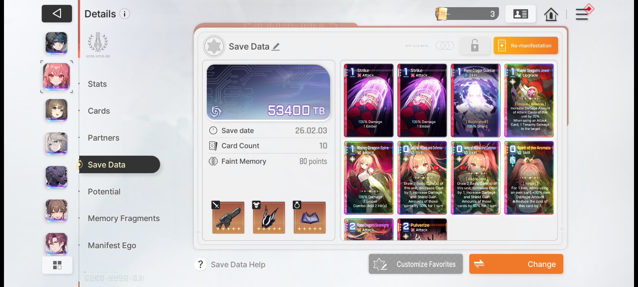The width and height of the screenshot is (638, 287).
Task: Open the hamburger menu with notification
Action: [x=583, y=13]
